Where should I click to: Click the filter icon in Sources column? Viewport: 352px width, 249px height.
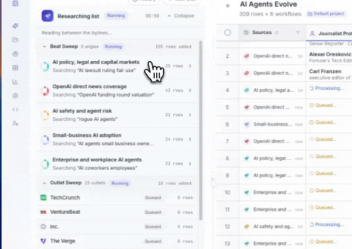pyautogui.click(x=297, y=33)
